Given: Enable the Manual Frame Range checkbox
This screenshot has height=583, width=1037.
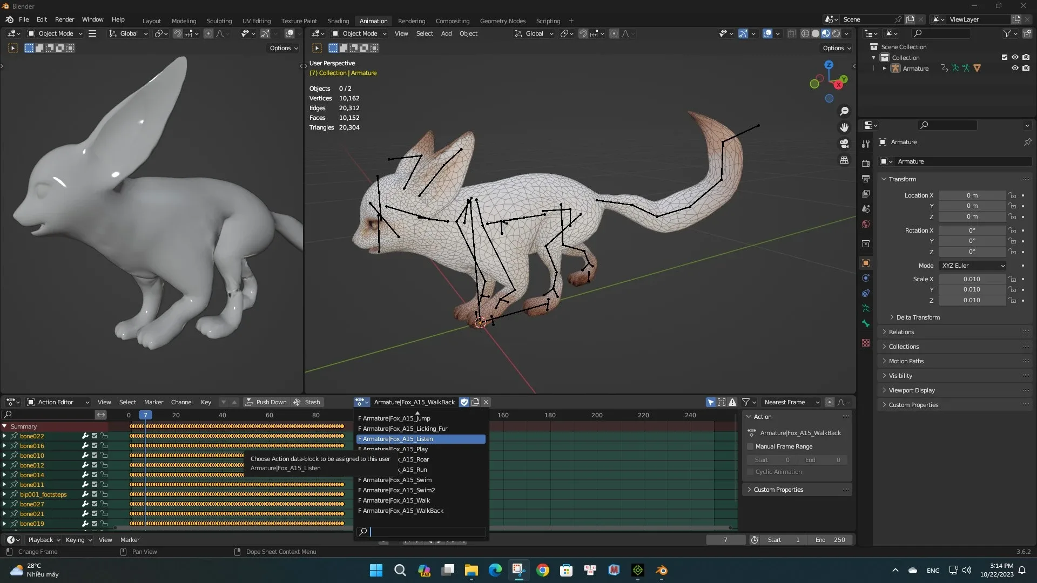Looking at the screenshot, I should pos(750,446).
